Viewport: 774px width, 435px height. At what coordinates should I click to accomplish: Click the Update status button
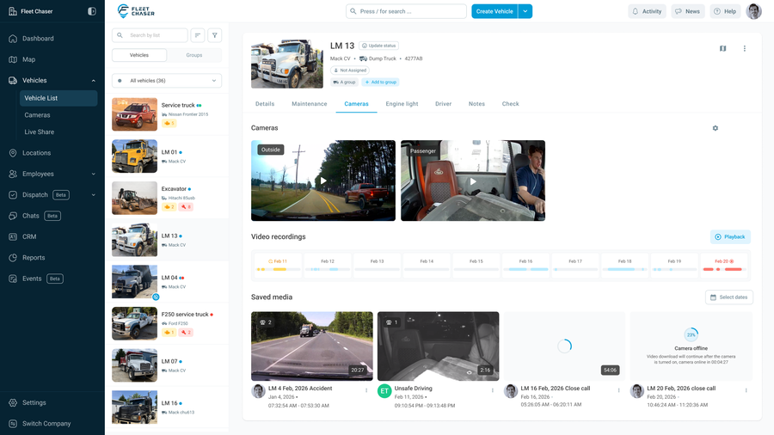pos(378,46)
